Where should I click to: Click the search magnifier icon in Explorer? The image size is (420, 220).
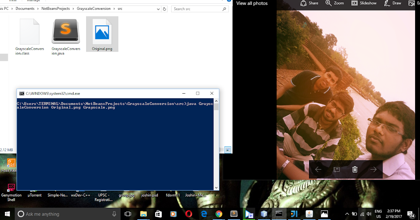coord(225,9)
